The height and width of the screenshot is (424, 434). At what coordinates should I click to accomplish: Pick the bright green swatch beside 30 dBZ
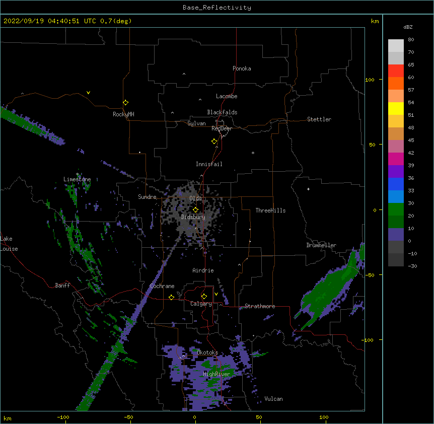[396, 209]
